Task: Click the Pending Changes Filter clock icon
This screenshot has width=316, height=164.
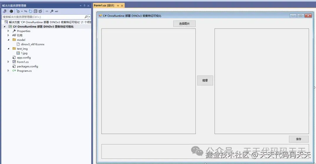Action: click(18, 11)
